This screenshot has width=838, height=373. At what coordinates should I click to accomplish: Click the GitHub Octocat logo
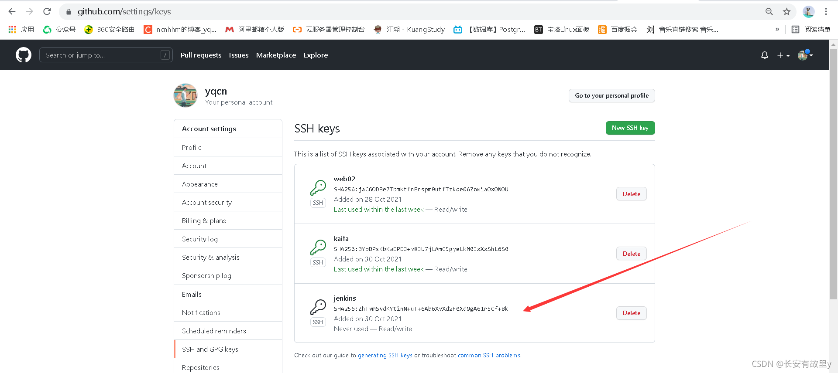click(24, 55)
